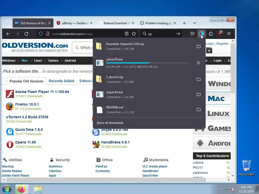
Task: Click the Opera logo icon
Action: 10,144
